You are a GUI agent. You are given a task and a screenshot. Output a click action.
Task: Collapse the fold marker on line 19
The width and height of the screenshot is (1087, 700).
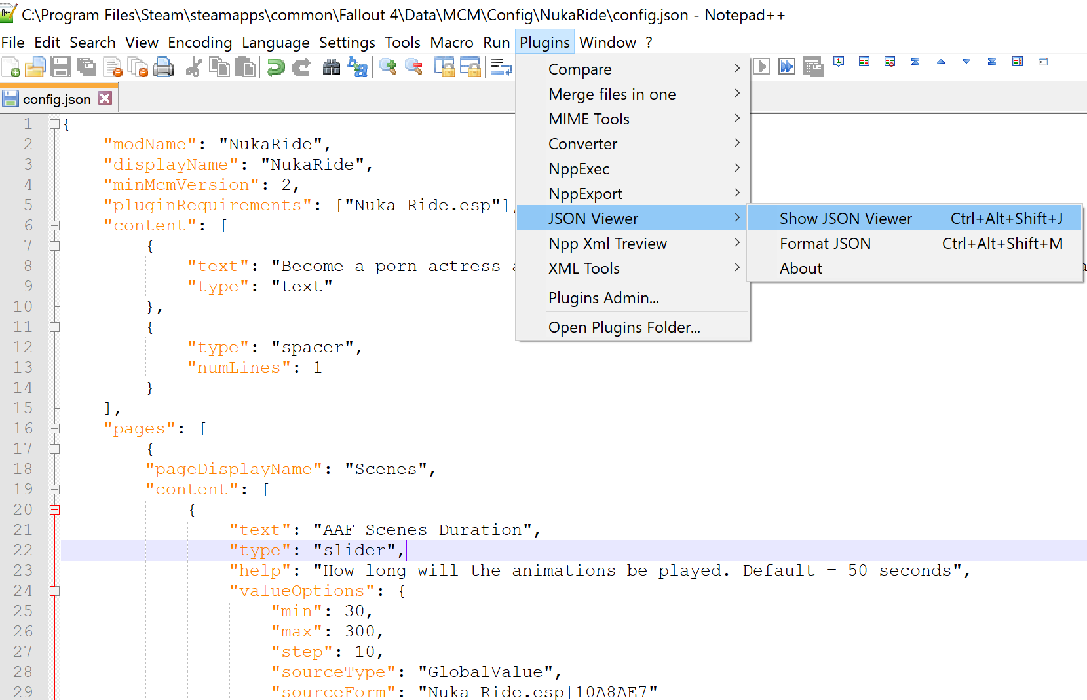click(54, 489)
